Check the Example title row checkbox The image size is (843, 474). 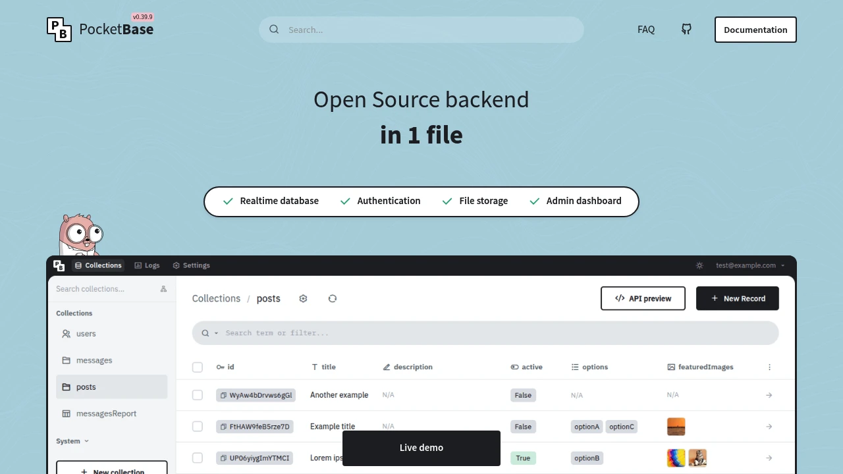point(198,427)
